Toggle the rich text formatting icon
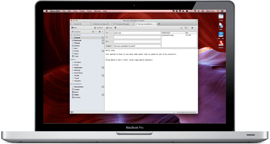The width and height of the screenshot is (270, 144). point(181,28)
